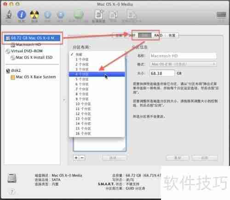This screenshot has width=230, height=200.
Task: Switch to the RAID tab
Action: click(158, 35)
